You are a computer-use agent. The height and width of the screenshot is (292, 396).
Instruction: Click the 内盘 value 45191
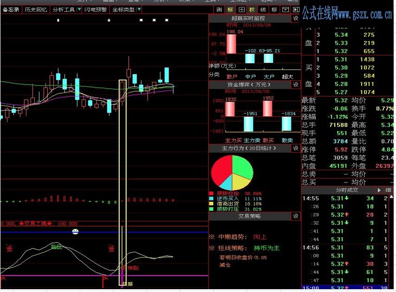click(x=339, y=166)
